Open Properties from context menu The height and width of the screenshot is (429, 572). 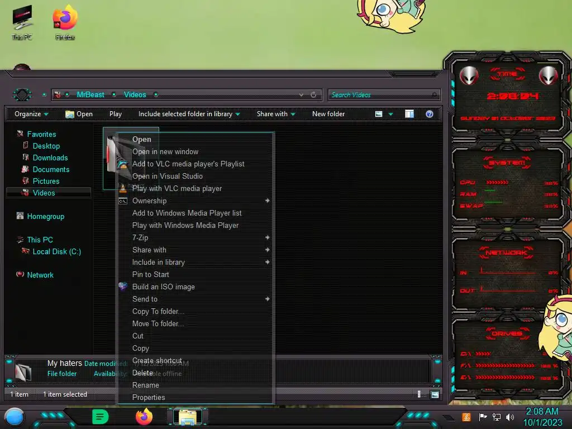[x=195, y=397]
